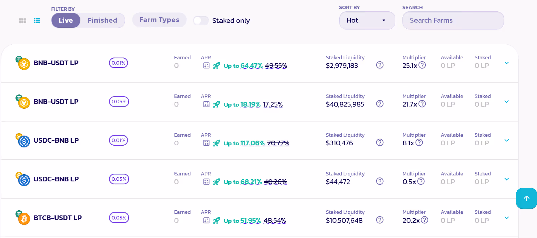Open APR calculator for BTCB-USDT farm
Viewport: 537px width, 238px height.
(x=206, y=221)
